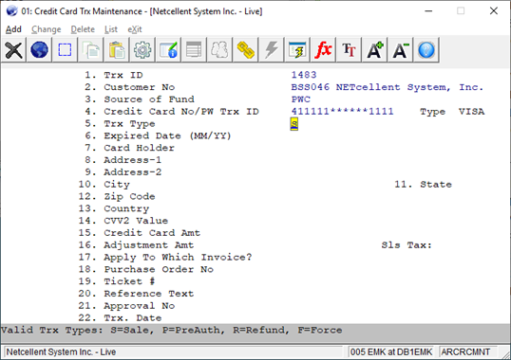Open the blue question mark help icon
Image resolution: width=511 pixels, height=360 pixels.
(426, 50)
